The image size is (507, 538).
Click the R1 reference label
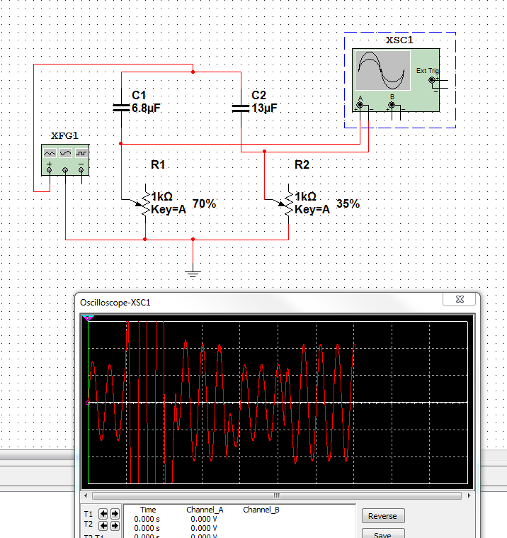[x=158, y=164]
